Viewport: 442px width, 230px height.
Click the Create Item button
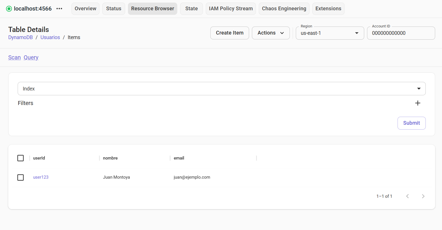[229, 33]
